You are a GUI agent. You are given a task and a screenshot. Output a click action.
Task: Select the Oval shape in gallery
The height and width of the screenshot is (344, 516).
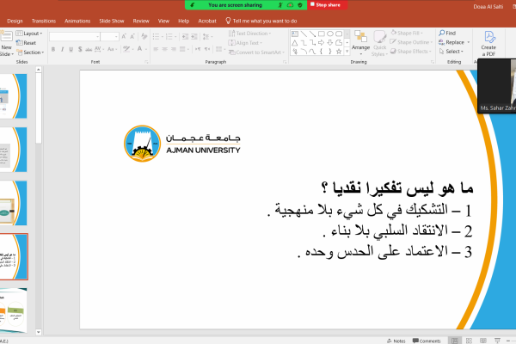click(x=330, y=34)
